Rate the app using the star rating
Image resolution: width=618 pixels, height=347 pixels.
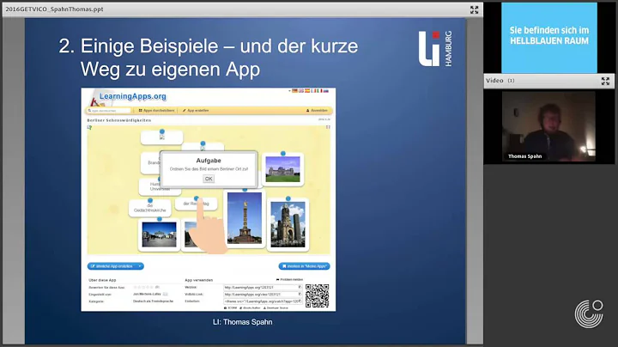[143, 287]
